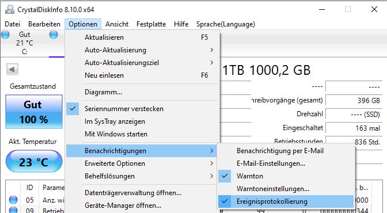387x213 pixels.
Task: Click the Gesamtzustand label
Action: [33, 86]
